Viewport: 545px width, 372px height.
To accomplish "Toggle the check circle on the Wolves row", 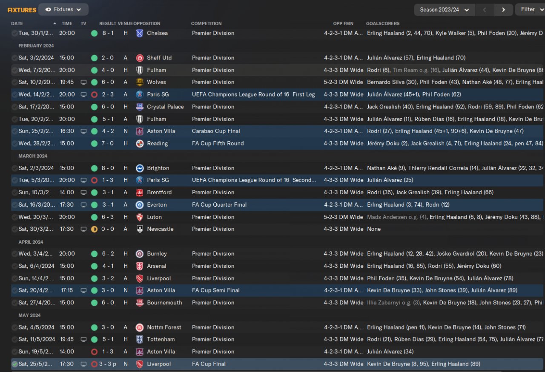I will (14, 82).
